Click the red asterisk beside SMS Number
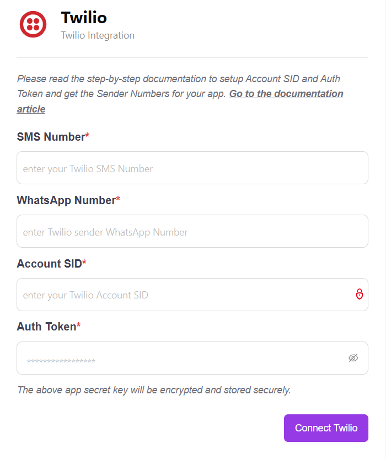The image size is (391, 459). (87, 136)
